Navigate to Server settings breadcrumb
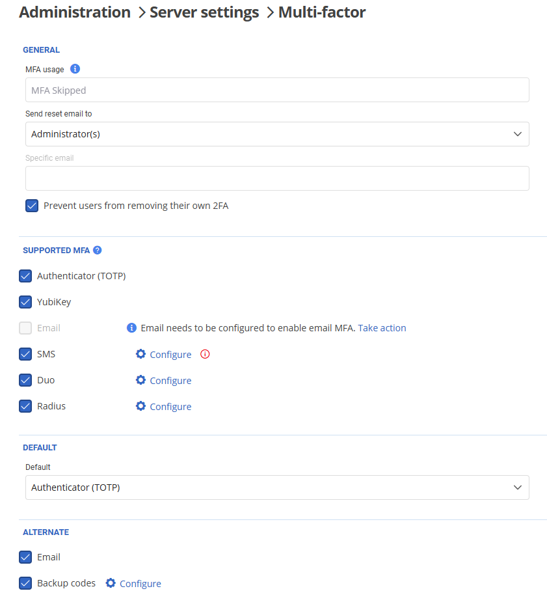Image resolution: width=547 pixels, height=604 pixels. point(204,12)
